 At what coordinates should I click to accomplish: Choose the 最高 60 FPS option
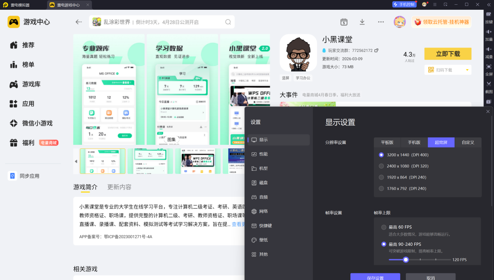(x=384, y=227)
